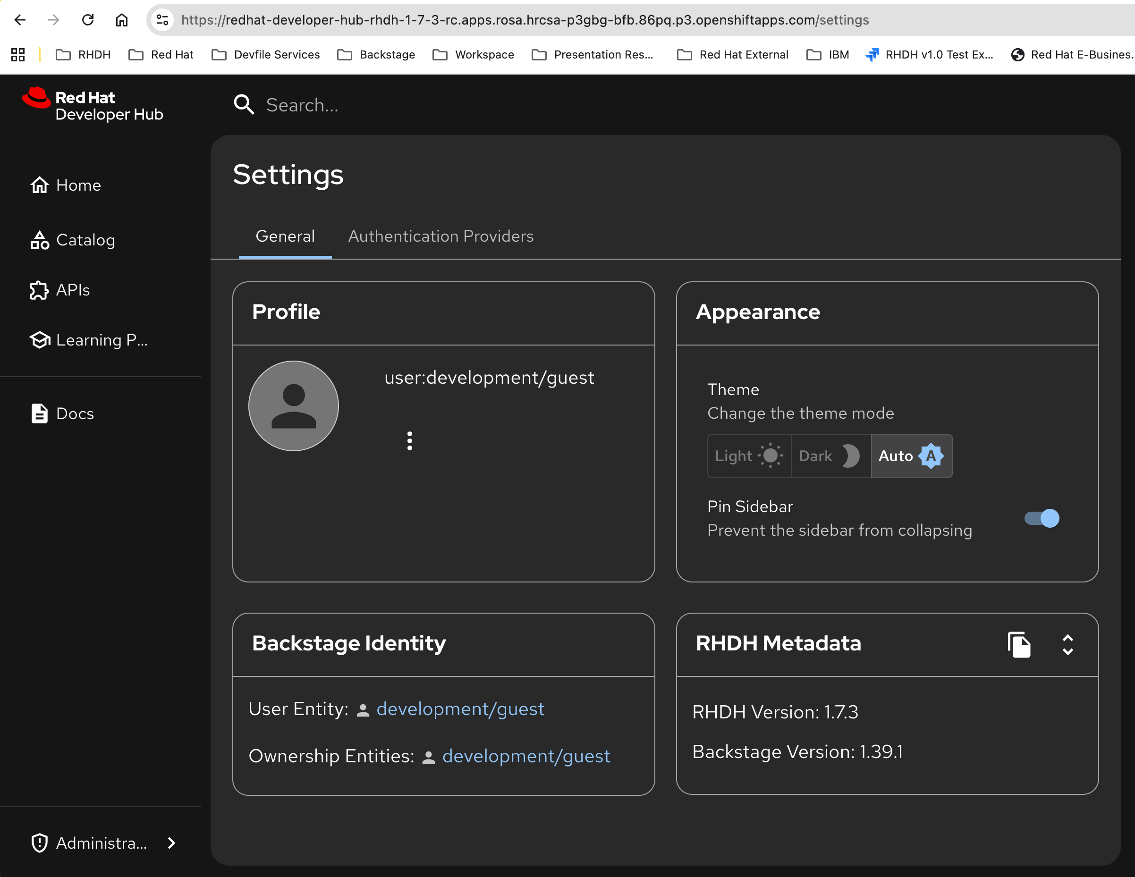Image resolution: width=1135 pixels, height=877 pixels.
Task: Click the Home sidebar icon
Action: [x=40, y=185]
